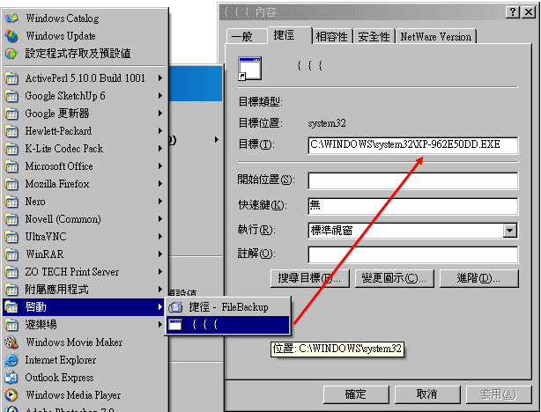Click the 附屬應用程式 folder icon
This screenshot has height=412, width=541.
pos(11,290)
